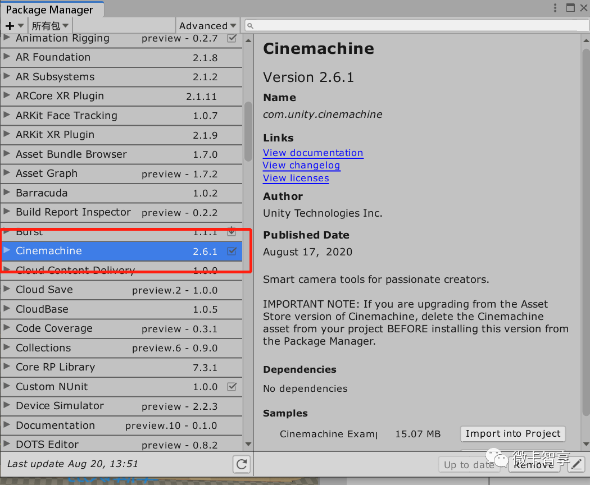The image size is (590, 485).
Task: Click the com.unity.cinemachine package name text
Action: [x=323, y=115]
